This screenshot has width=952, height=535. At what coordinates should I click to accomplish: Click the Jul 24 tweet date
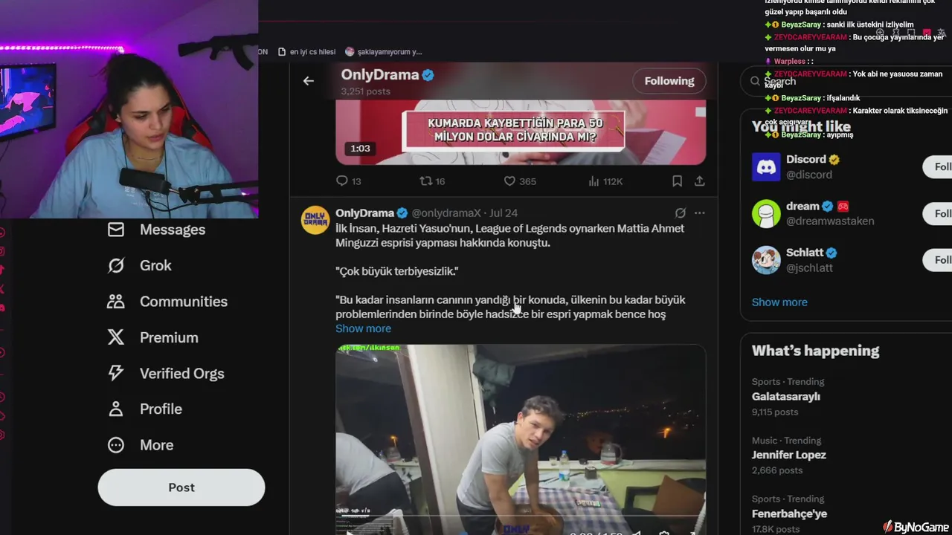504,213
